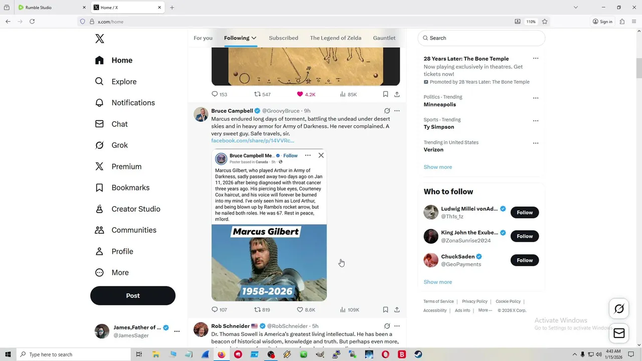Image resolution: width=642 pixels, height=361 pixels.
Task: Switch to The Legend of Zelda tab
Action: tap(336, 38)
